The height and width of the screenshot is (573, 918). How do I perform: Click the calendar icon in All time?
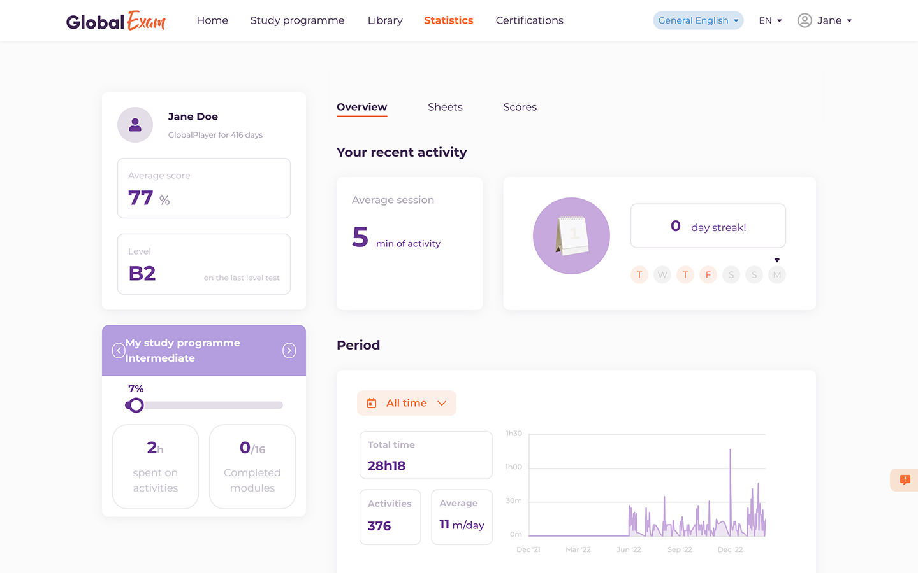[372, 403]
